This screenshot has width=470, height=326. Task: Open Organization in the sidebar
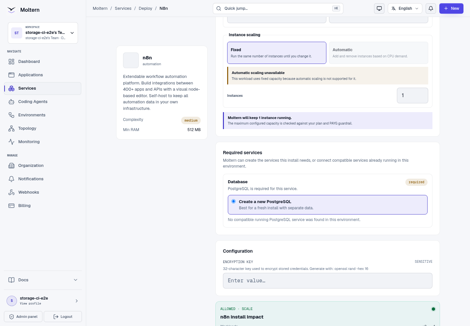tap(42, 166)
